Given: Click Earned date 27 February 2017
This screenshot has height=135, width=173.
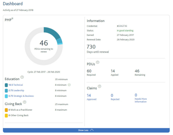Looking at the screenshot, I should (x=125, y=35).
